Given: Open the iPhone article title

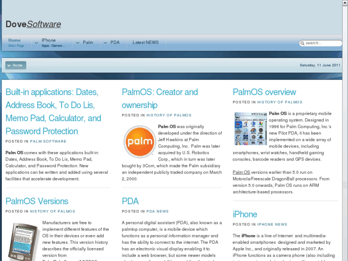Looking at the screenshot, I should [x=245, y=215].
